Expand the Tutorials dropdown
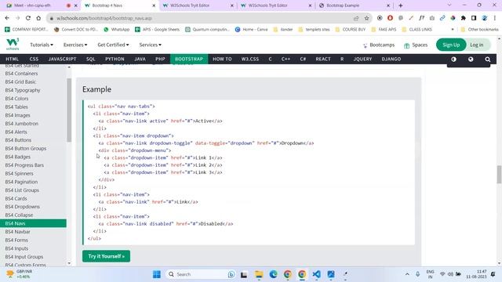Screen dimensions: 502x282 pos(42,45)
